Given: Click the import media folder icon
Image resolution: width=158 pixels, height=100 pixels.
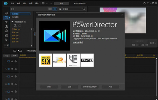Looking at the screenshot, I should coord(13,9).
